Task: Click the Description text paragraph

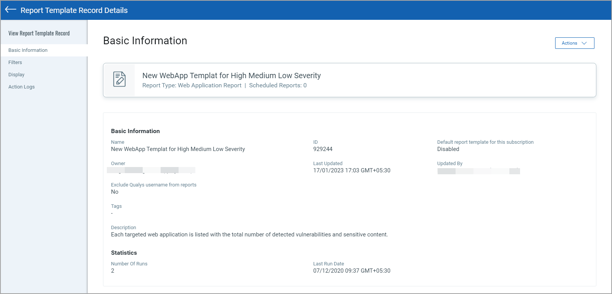Action: point(250,235)
